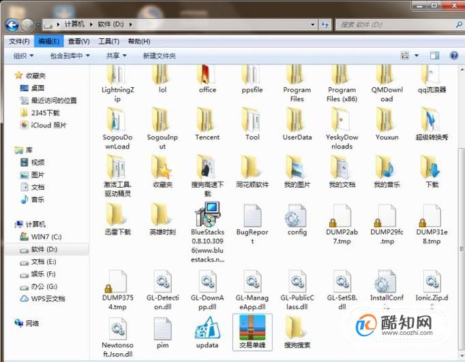
Task: Open the SogouDownLoad folder
Action: 117,129
